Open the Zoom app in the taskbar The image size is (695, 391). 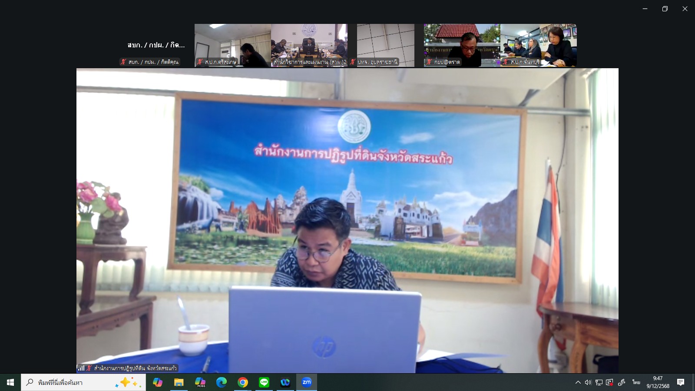coord(307,382)
